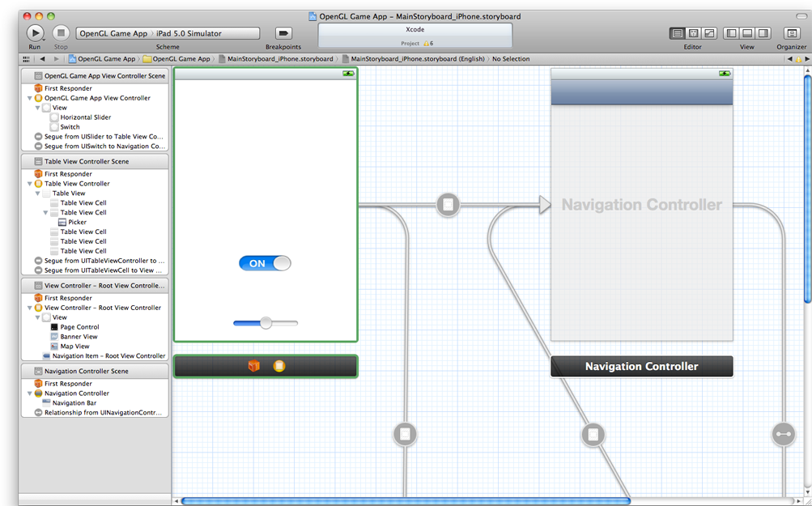Click the First Responder cube in scene dock

[253, 367]
